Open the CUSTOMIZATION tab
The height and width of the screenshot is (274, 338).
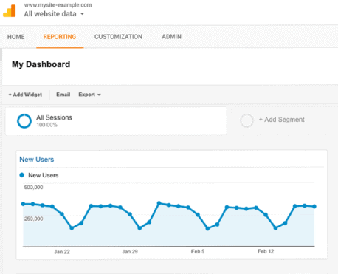pos(118,37)
